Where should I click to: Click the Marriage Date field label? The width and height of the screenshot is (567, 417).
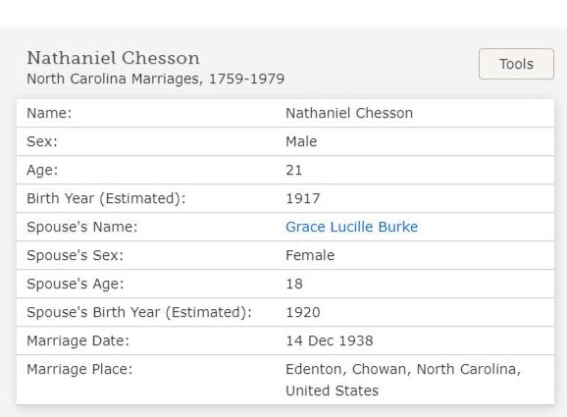[x=77, y=340]
